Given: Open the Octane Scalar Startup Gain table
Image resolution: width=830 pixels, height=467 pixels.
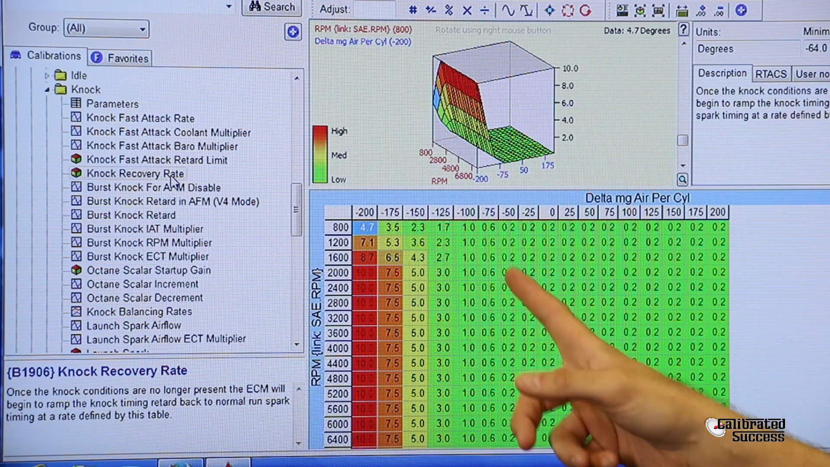Looking at the screenshot, I should 148,270.
